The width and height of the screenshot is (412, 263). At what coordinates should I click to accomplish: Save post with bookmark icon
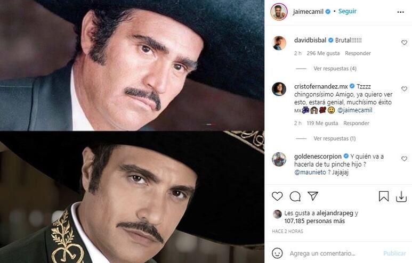tap(384, 196)
